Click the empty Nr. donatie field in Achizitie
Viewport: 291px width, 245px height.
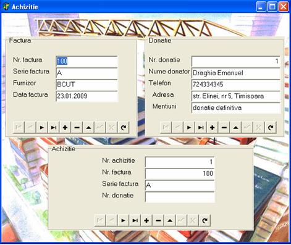180,197
